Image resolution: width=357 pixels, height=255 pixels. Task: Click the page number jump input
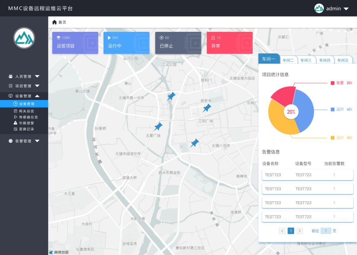click(x=326, y=231)
